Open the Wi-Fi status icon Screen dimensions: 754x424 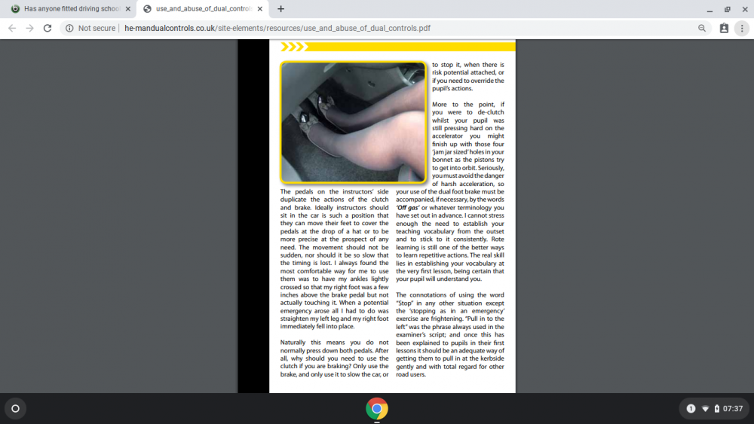coord(705,409)
